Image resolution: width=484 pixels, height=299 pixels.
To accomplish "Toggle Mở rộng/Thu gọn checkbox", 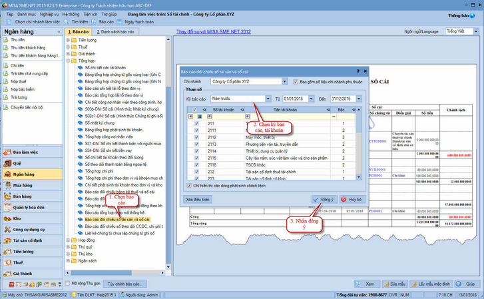I will (x=67, y=283).
